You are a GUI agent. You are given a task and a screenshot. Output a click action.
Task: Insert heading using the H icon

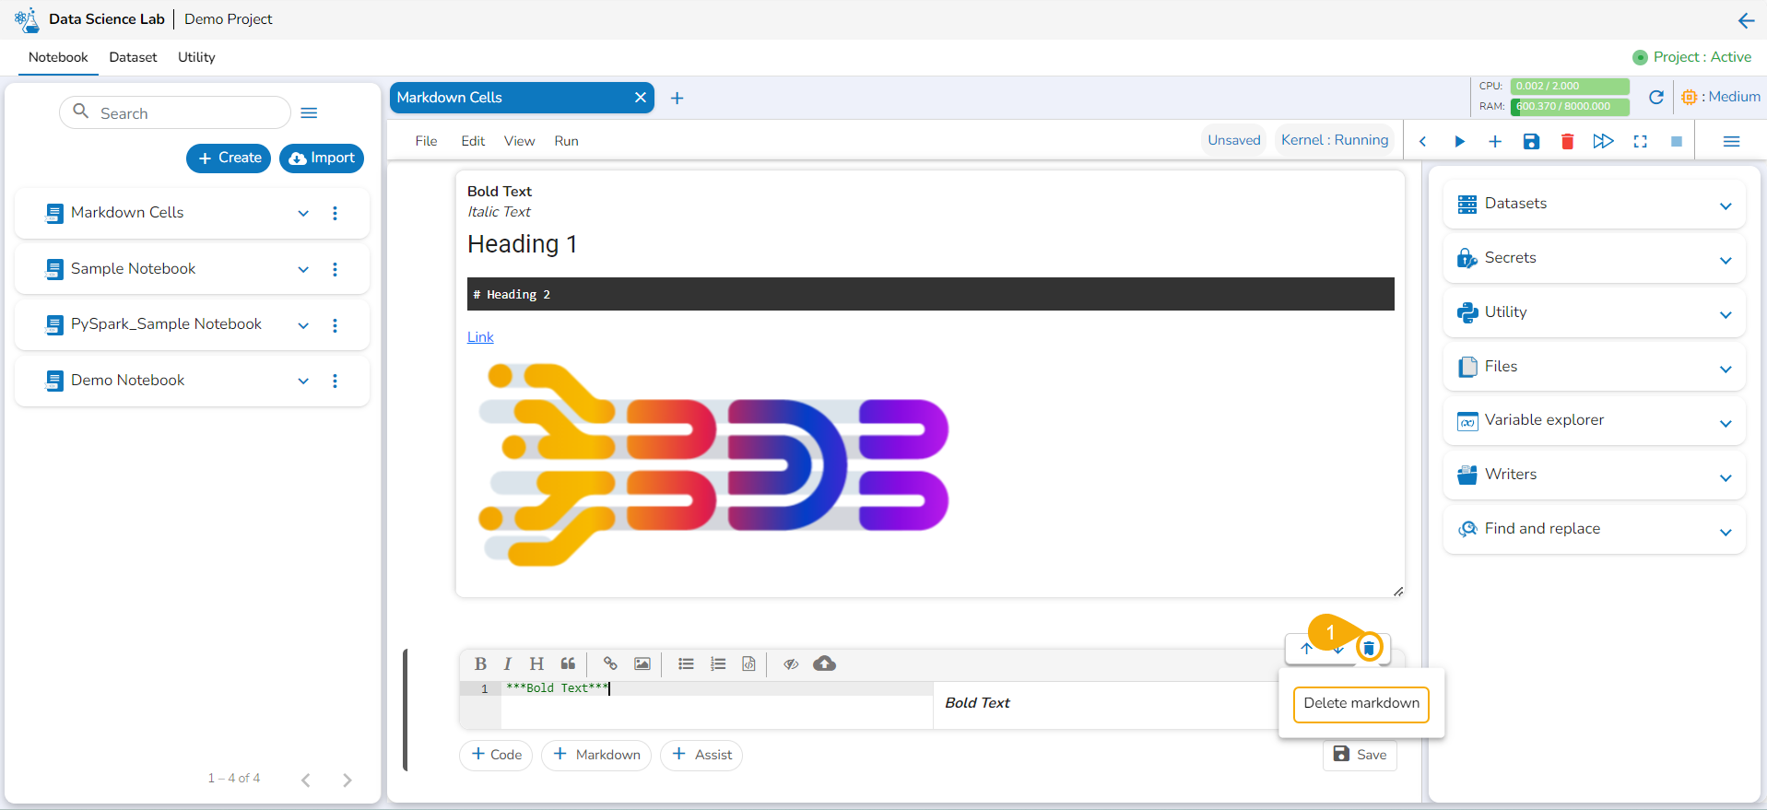[x=536, y=663]
